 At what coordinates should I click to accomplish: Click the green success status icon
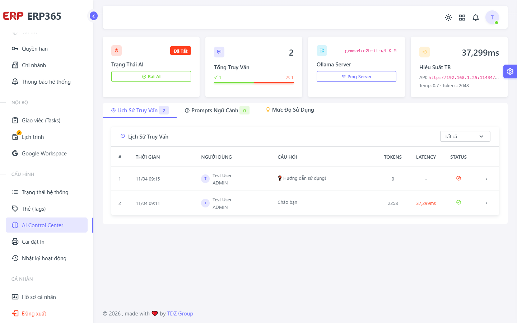[458, 202]
